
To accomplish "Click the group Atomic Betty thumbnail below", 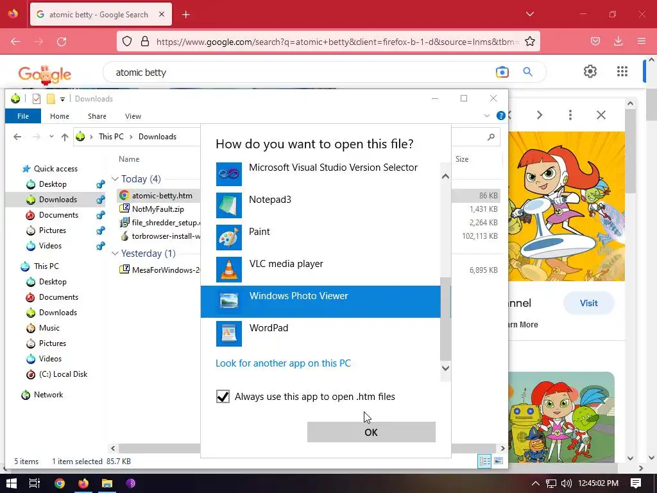I will (561, 417).
